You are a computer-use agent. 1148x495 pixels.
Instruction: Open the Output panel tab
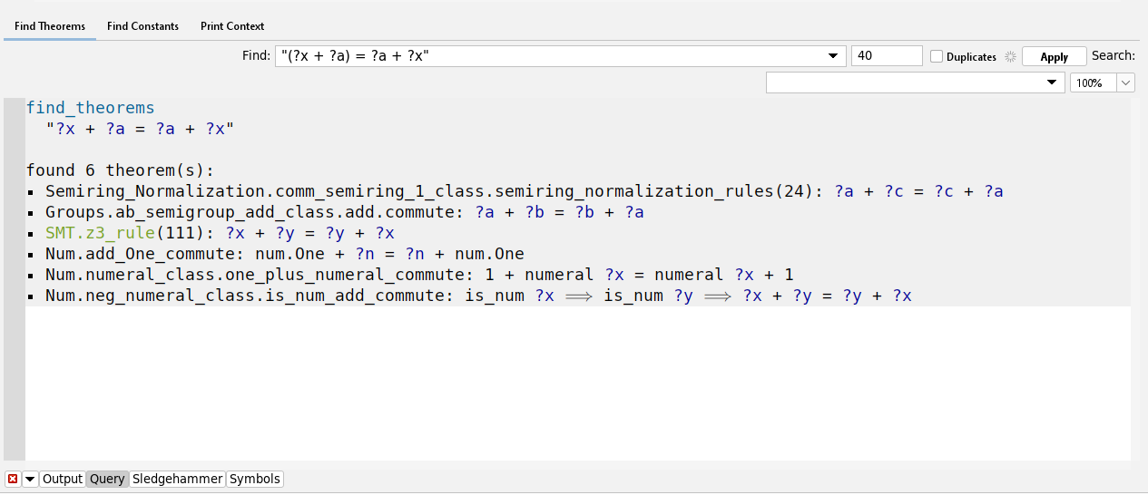coord(63,479)
